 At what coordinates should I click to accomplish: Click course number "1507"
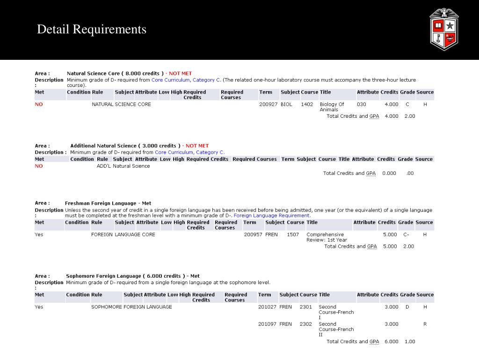click(293, 235)
